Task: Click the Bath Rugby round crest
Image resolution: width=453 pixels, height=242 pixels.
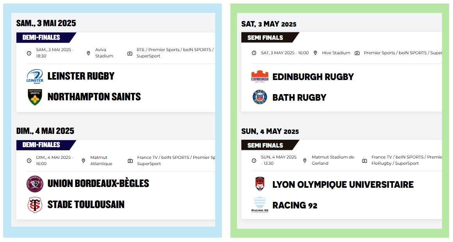Action: click(260, 97)
